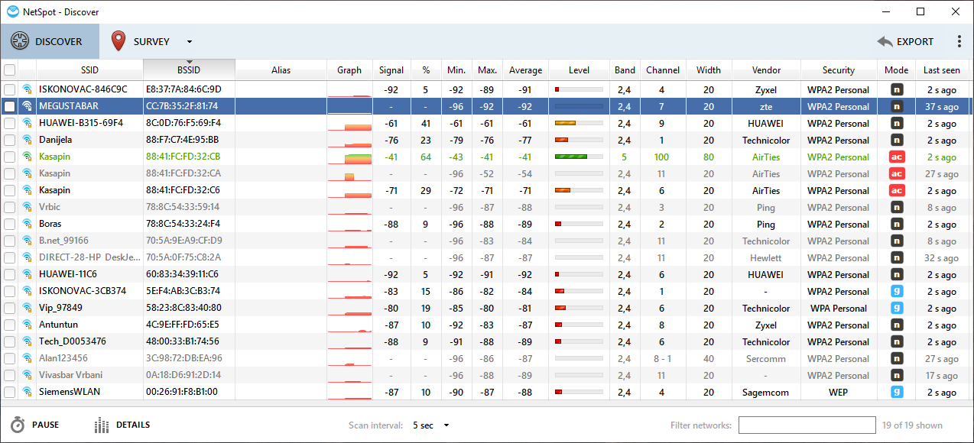Viewport: 974px width, 443px height.
Task: Click the n mode badge for MEGUSTABAR
Action: [897, 106]
